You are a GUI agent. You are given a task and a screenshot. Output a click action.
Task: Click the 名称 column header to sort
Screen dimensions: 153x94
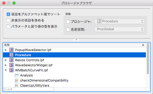(x=74, y=45)
